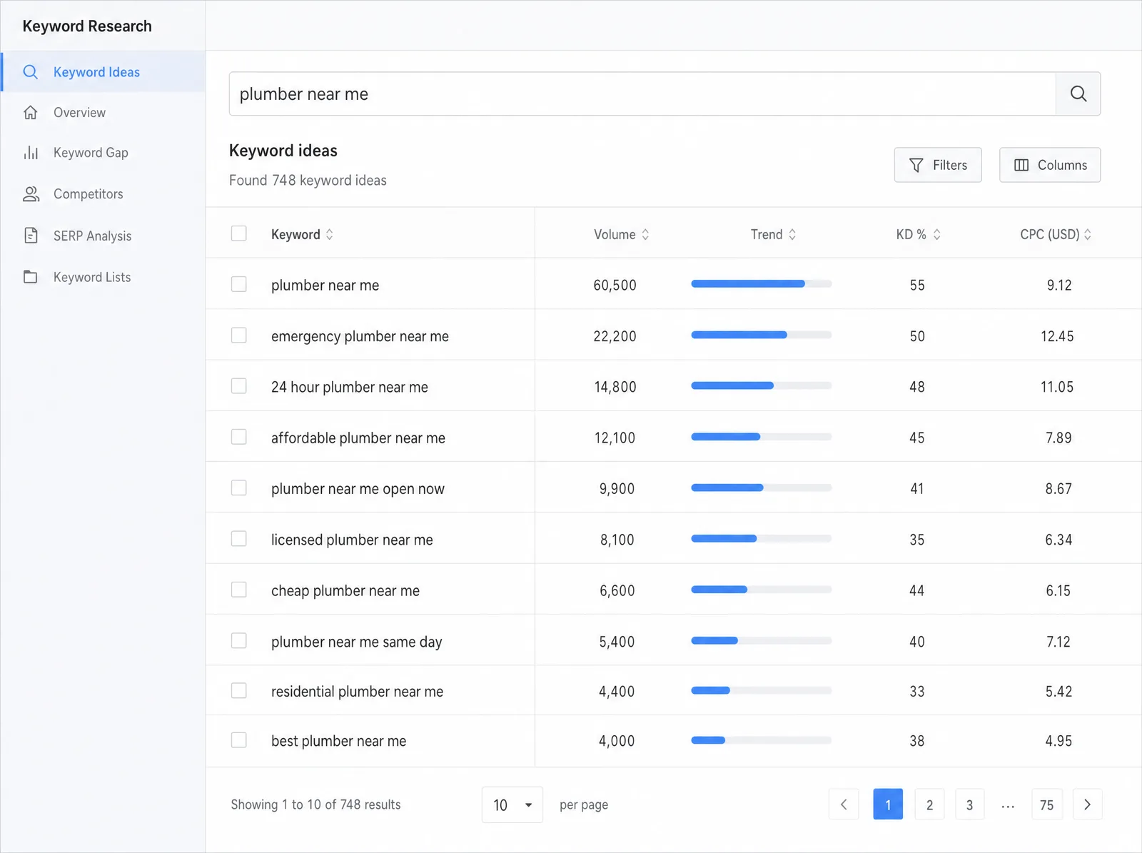Viewport: 1142px width, 853px height.
Task: Sort by CPC (USD) column
Action: coord(1056,234)
